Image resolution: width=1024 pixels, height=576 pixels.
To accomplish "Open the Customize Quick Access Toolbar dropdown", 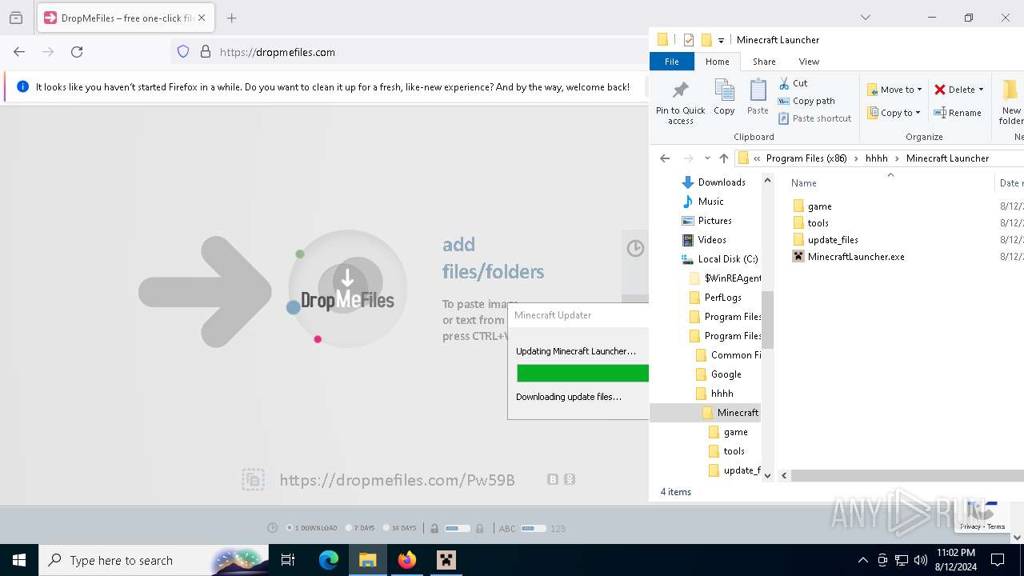I will 721,40.
